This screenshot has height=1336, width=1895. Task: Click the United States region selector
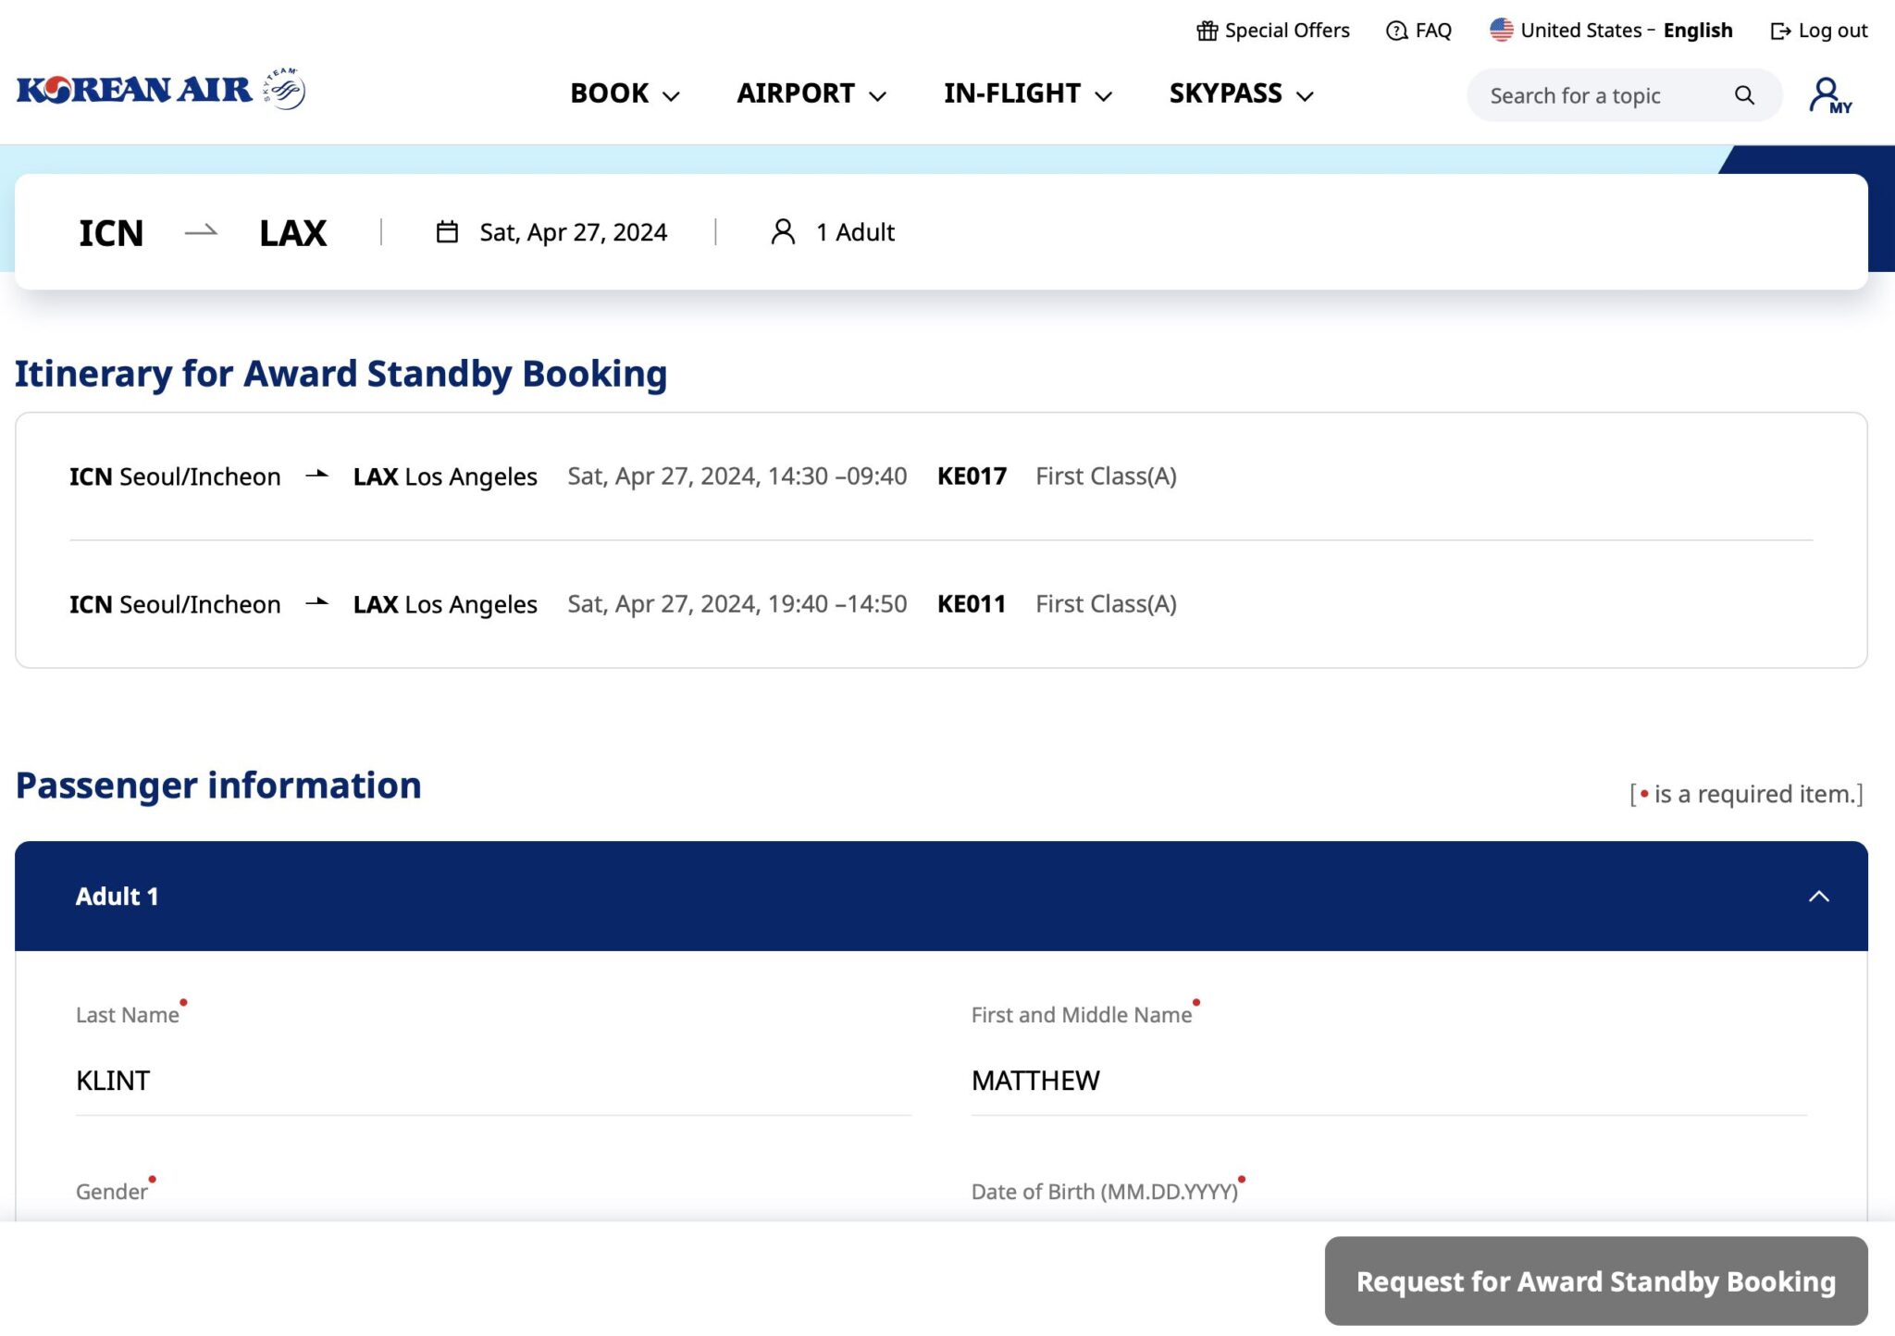point(1580,30)
